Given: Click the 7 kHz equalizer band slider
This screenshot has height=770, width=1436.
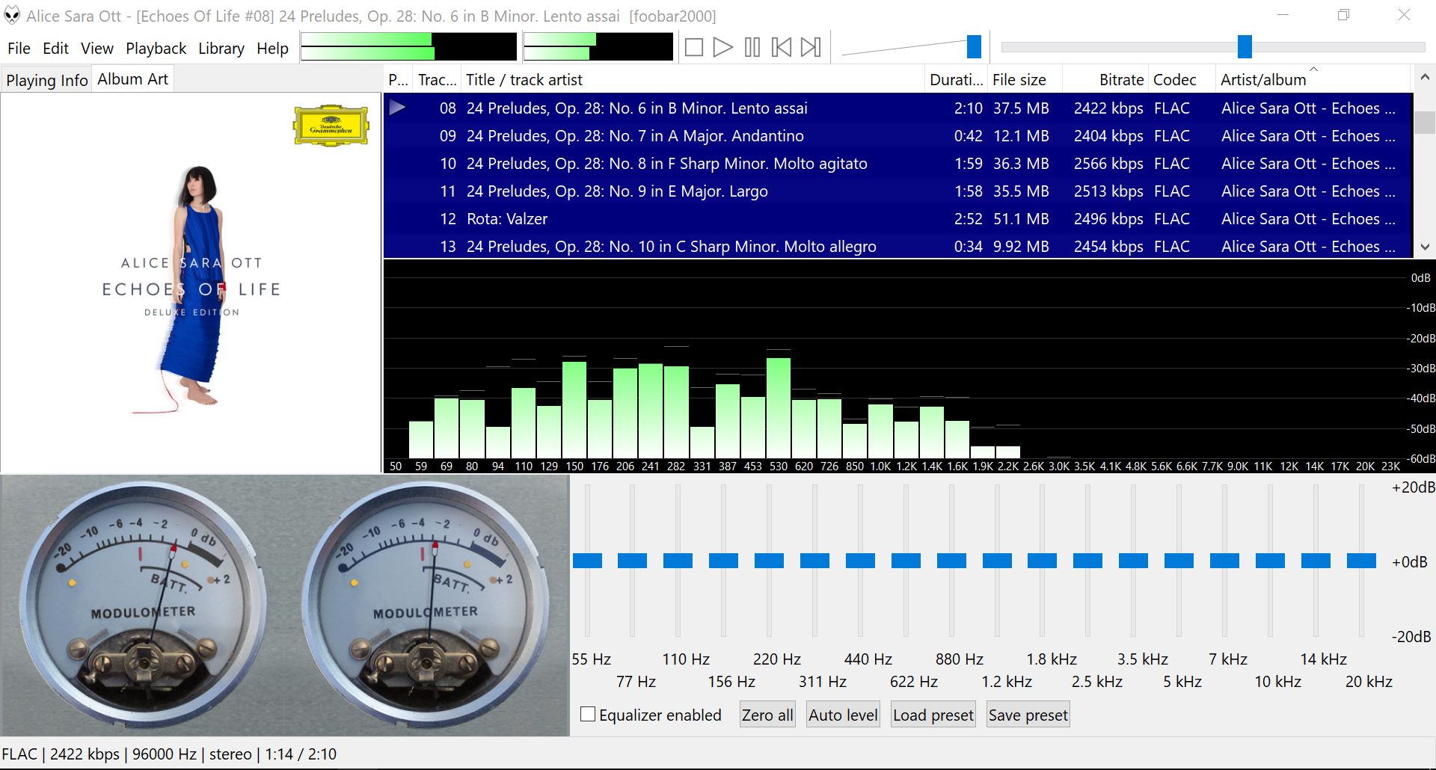Looking at the screenshot, I should point(1225,561).
